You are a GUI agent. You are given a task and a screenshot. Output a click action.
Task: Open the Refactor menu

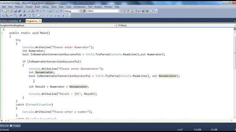tap(19, 7)
